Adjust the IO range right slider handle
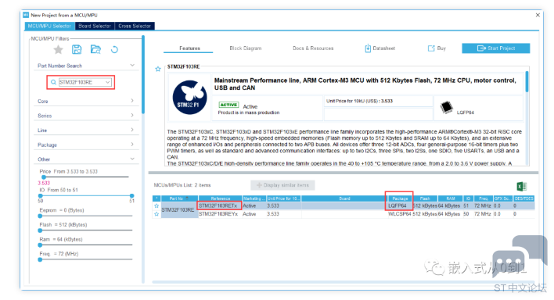This screenshot has height=300, width=554. [x=131, y=195]
